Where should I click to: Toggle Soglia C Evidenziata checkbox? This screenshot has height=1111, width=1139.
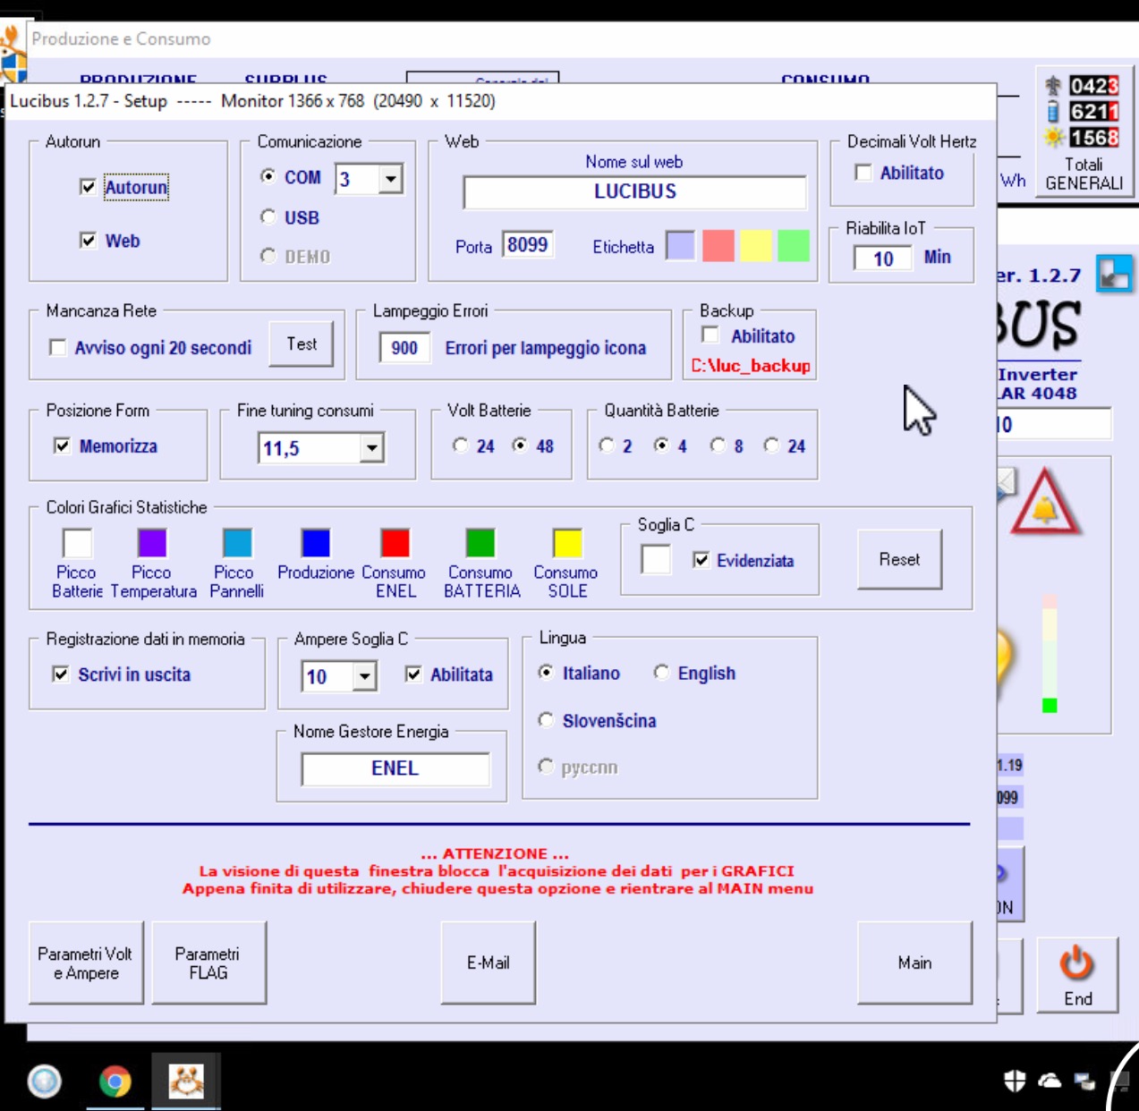(701, 560)
